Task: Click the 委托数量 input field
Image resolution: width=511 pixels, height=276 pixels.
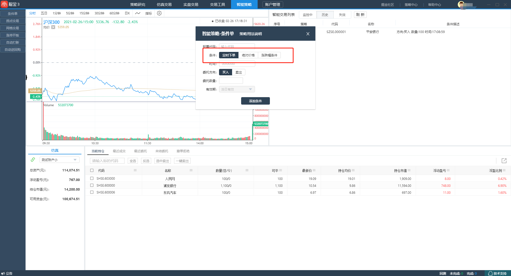Action: (x=231, y=81)
